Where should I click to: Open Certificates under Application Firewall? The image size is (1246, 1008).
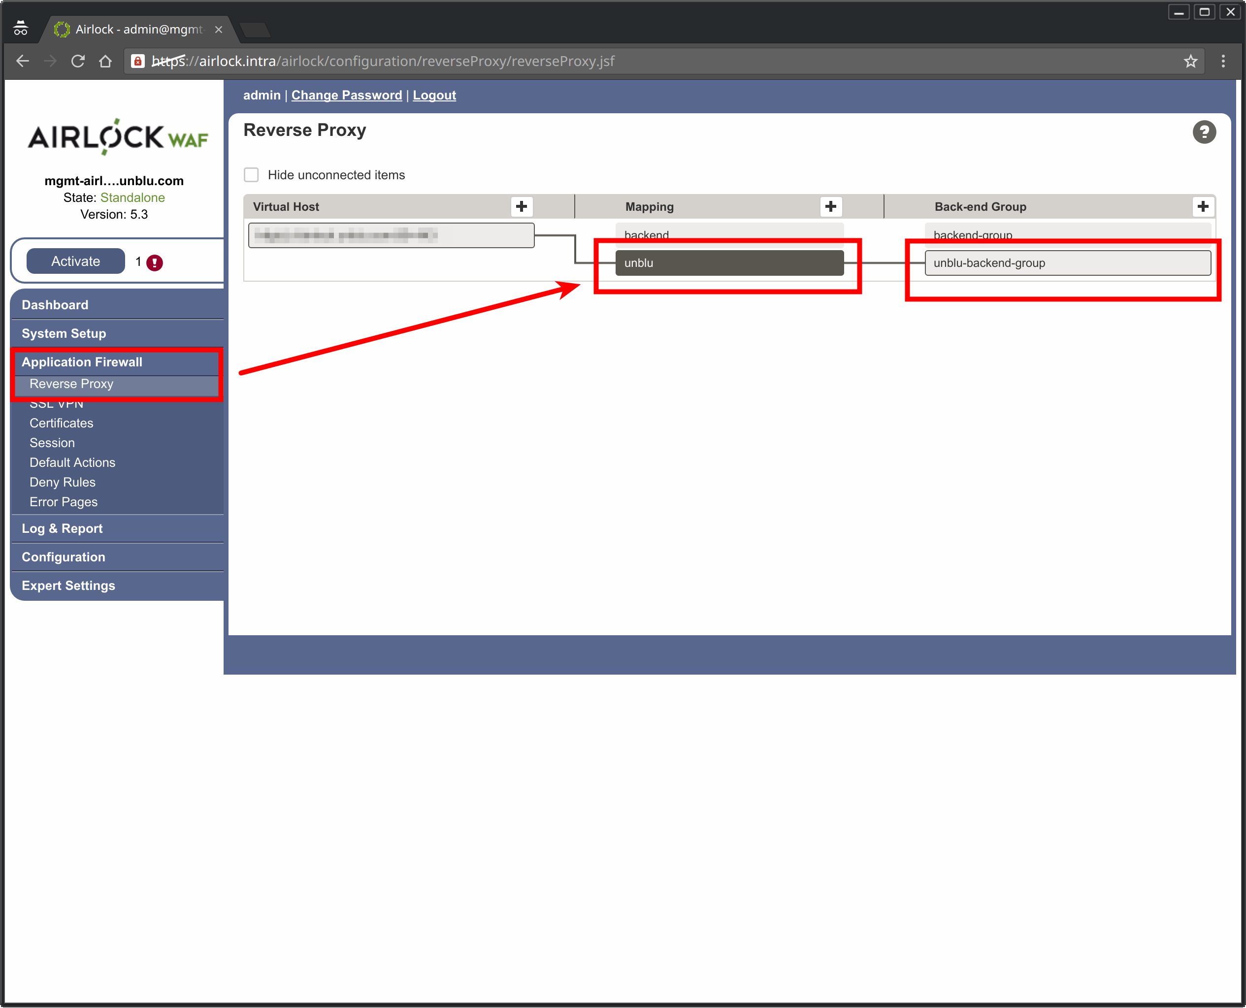pos(62,423)
